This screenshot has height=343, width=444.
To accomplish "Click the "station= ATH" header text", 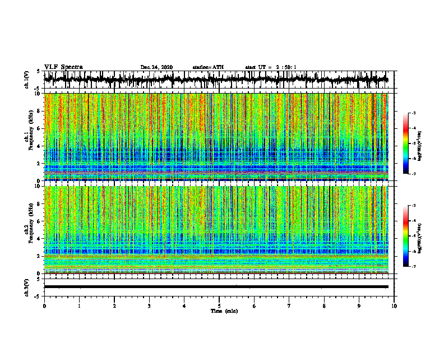I will pos(208,67).
